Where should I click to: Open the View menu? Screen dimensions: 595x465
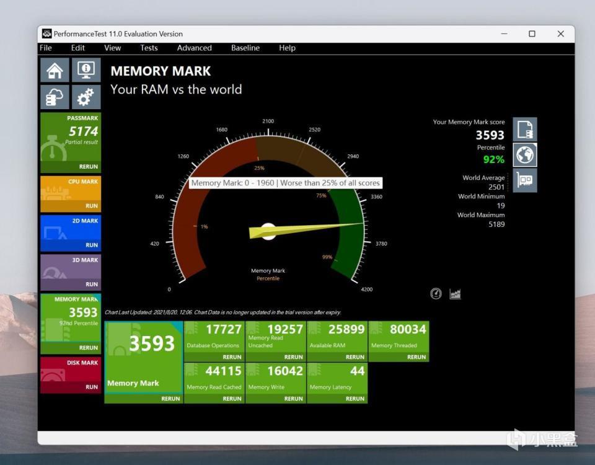[112, 48]
